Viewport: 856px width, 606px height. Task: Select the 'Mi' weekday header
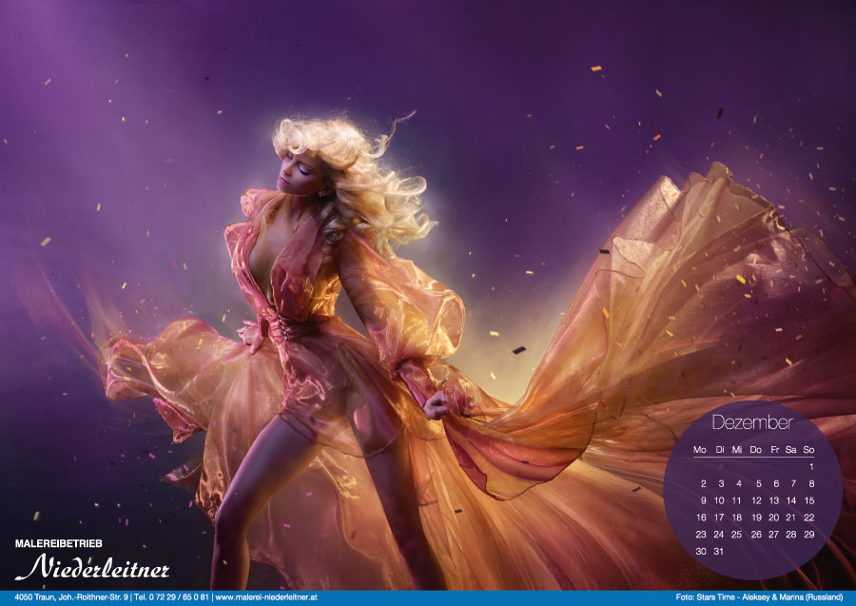coord(737,450)
